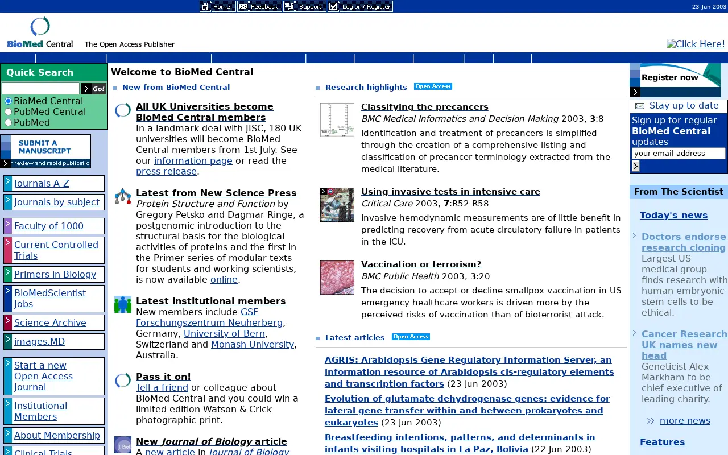728x455 pixels.
Task: Open Science Archive sidebar link
Action: pos(50,322)
